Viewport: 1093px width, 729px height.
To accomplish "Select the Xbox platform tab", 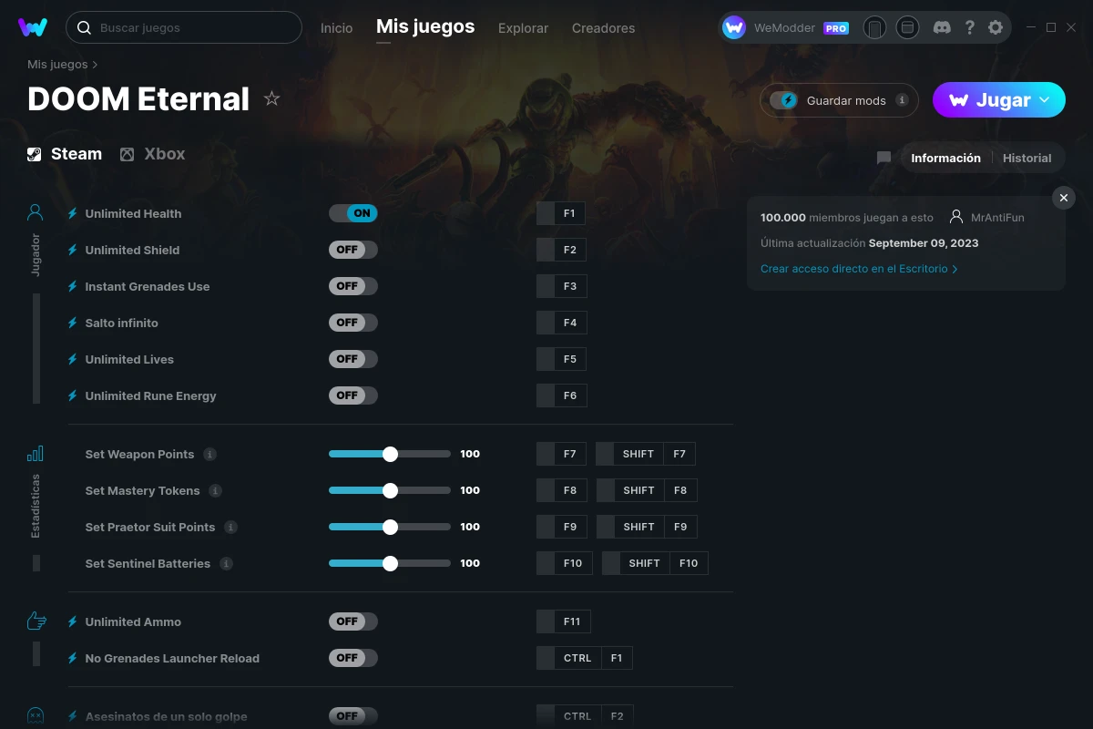I will pyautogui.click(x=153, y=154).
